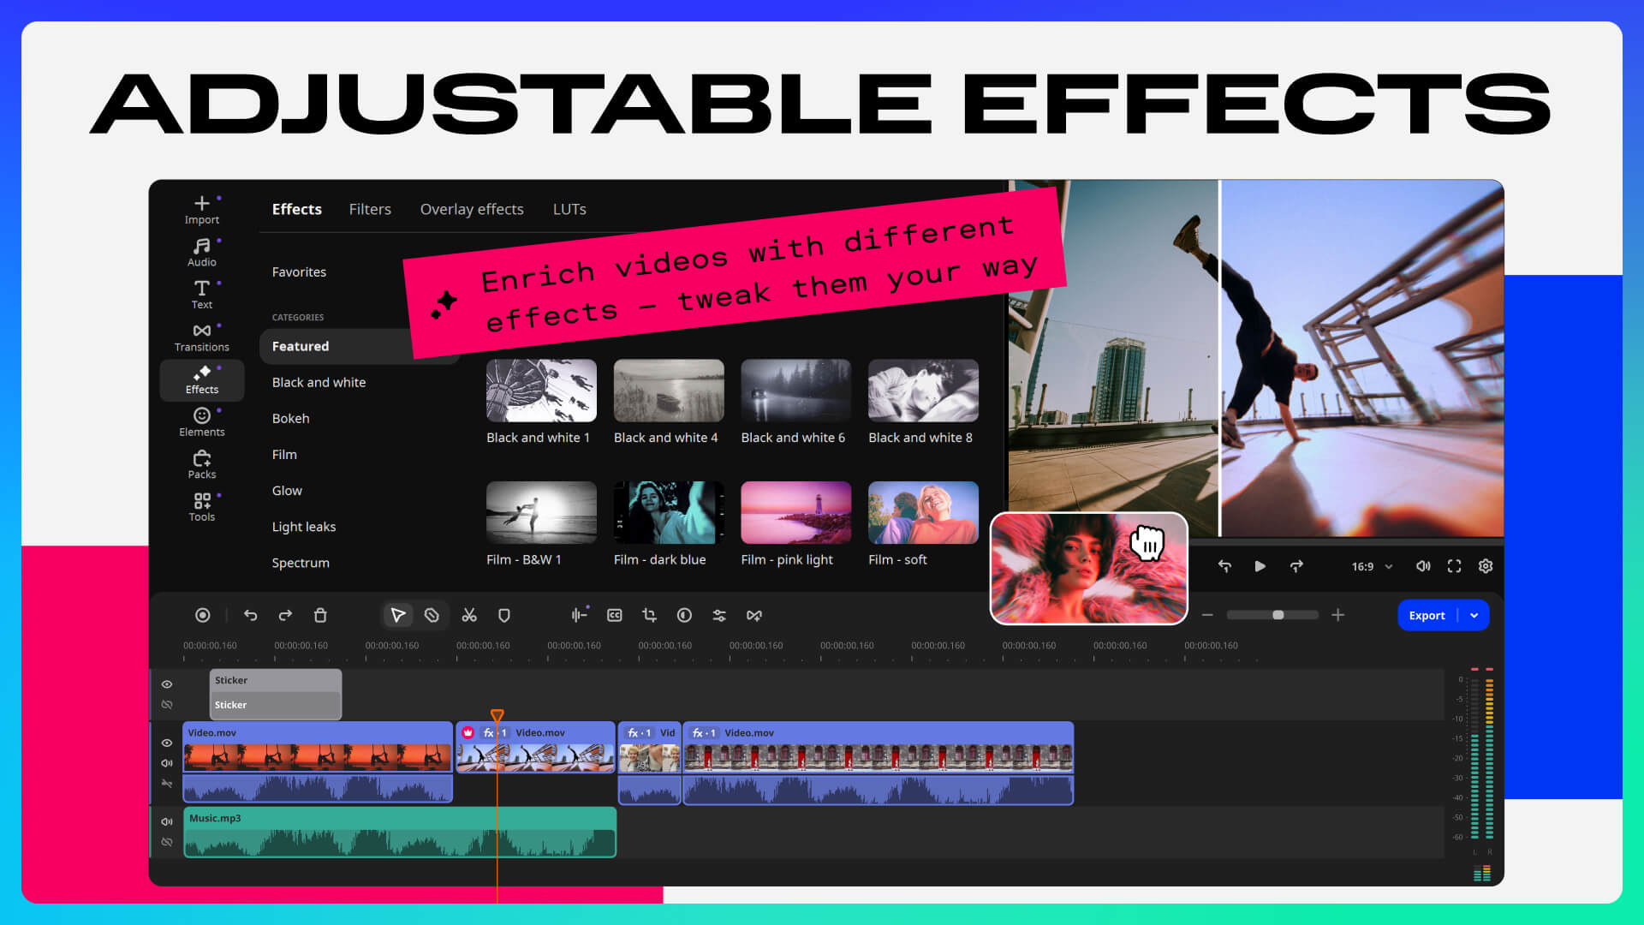Screen dimensions: 1644x925
Task: Open the Text panel
Action: (x=201, y=293)
